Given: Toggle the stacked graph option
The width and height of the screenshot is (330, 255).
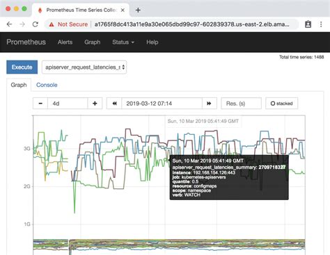Looking at the screenshot, I should click(x=281, y=104).
